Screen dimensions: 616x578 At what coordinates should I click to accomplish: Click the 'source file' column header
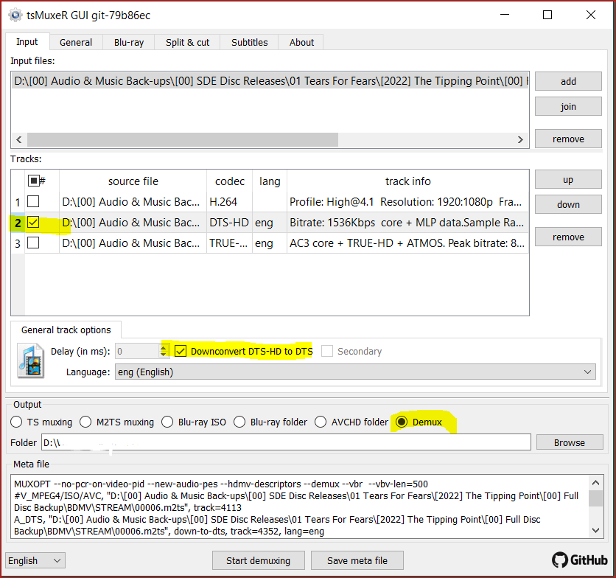coord(133,181)
